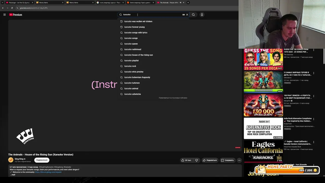
Task: Open the Eagles Hotel California karaoke thumbnail
Action: click(x=263, y=151)
